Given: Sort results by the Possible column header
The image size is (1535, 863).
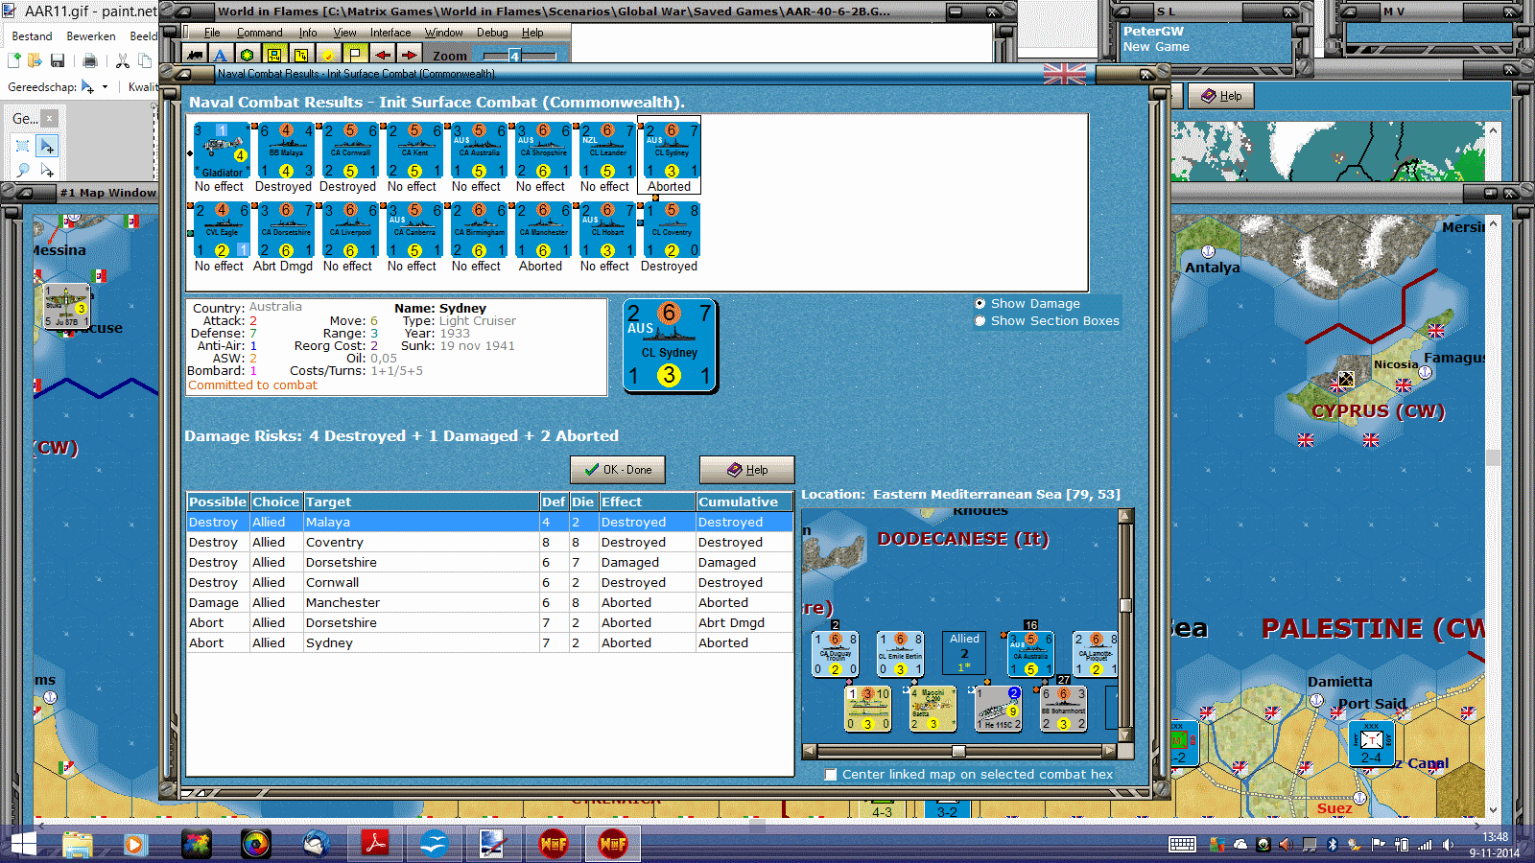Looking at the screenshot, I should 218,501.
